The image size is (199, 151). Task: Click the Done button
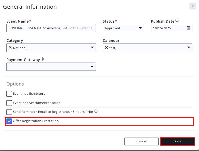point(178,141)
